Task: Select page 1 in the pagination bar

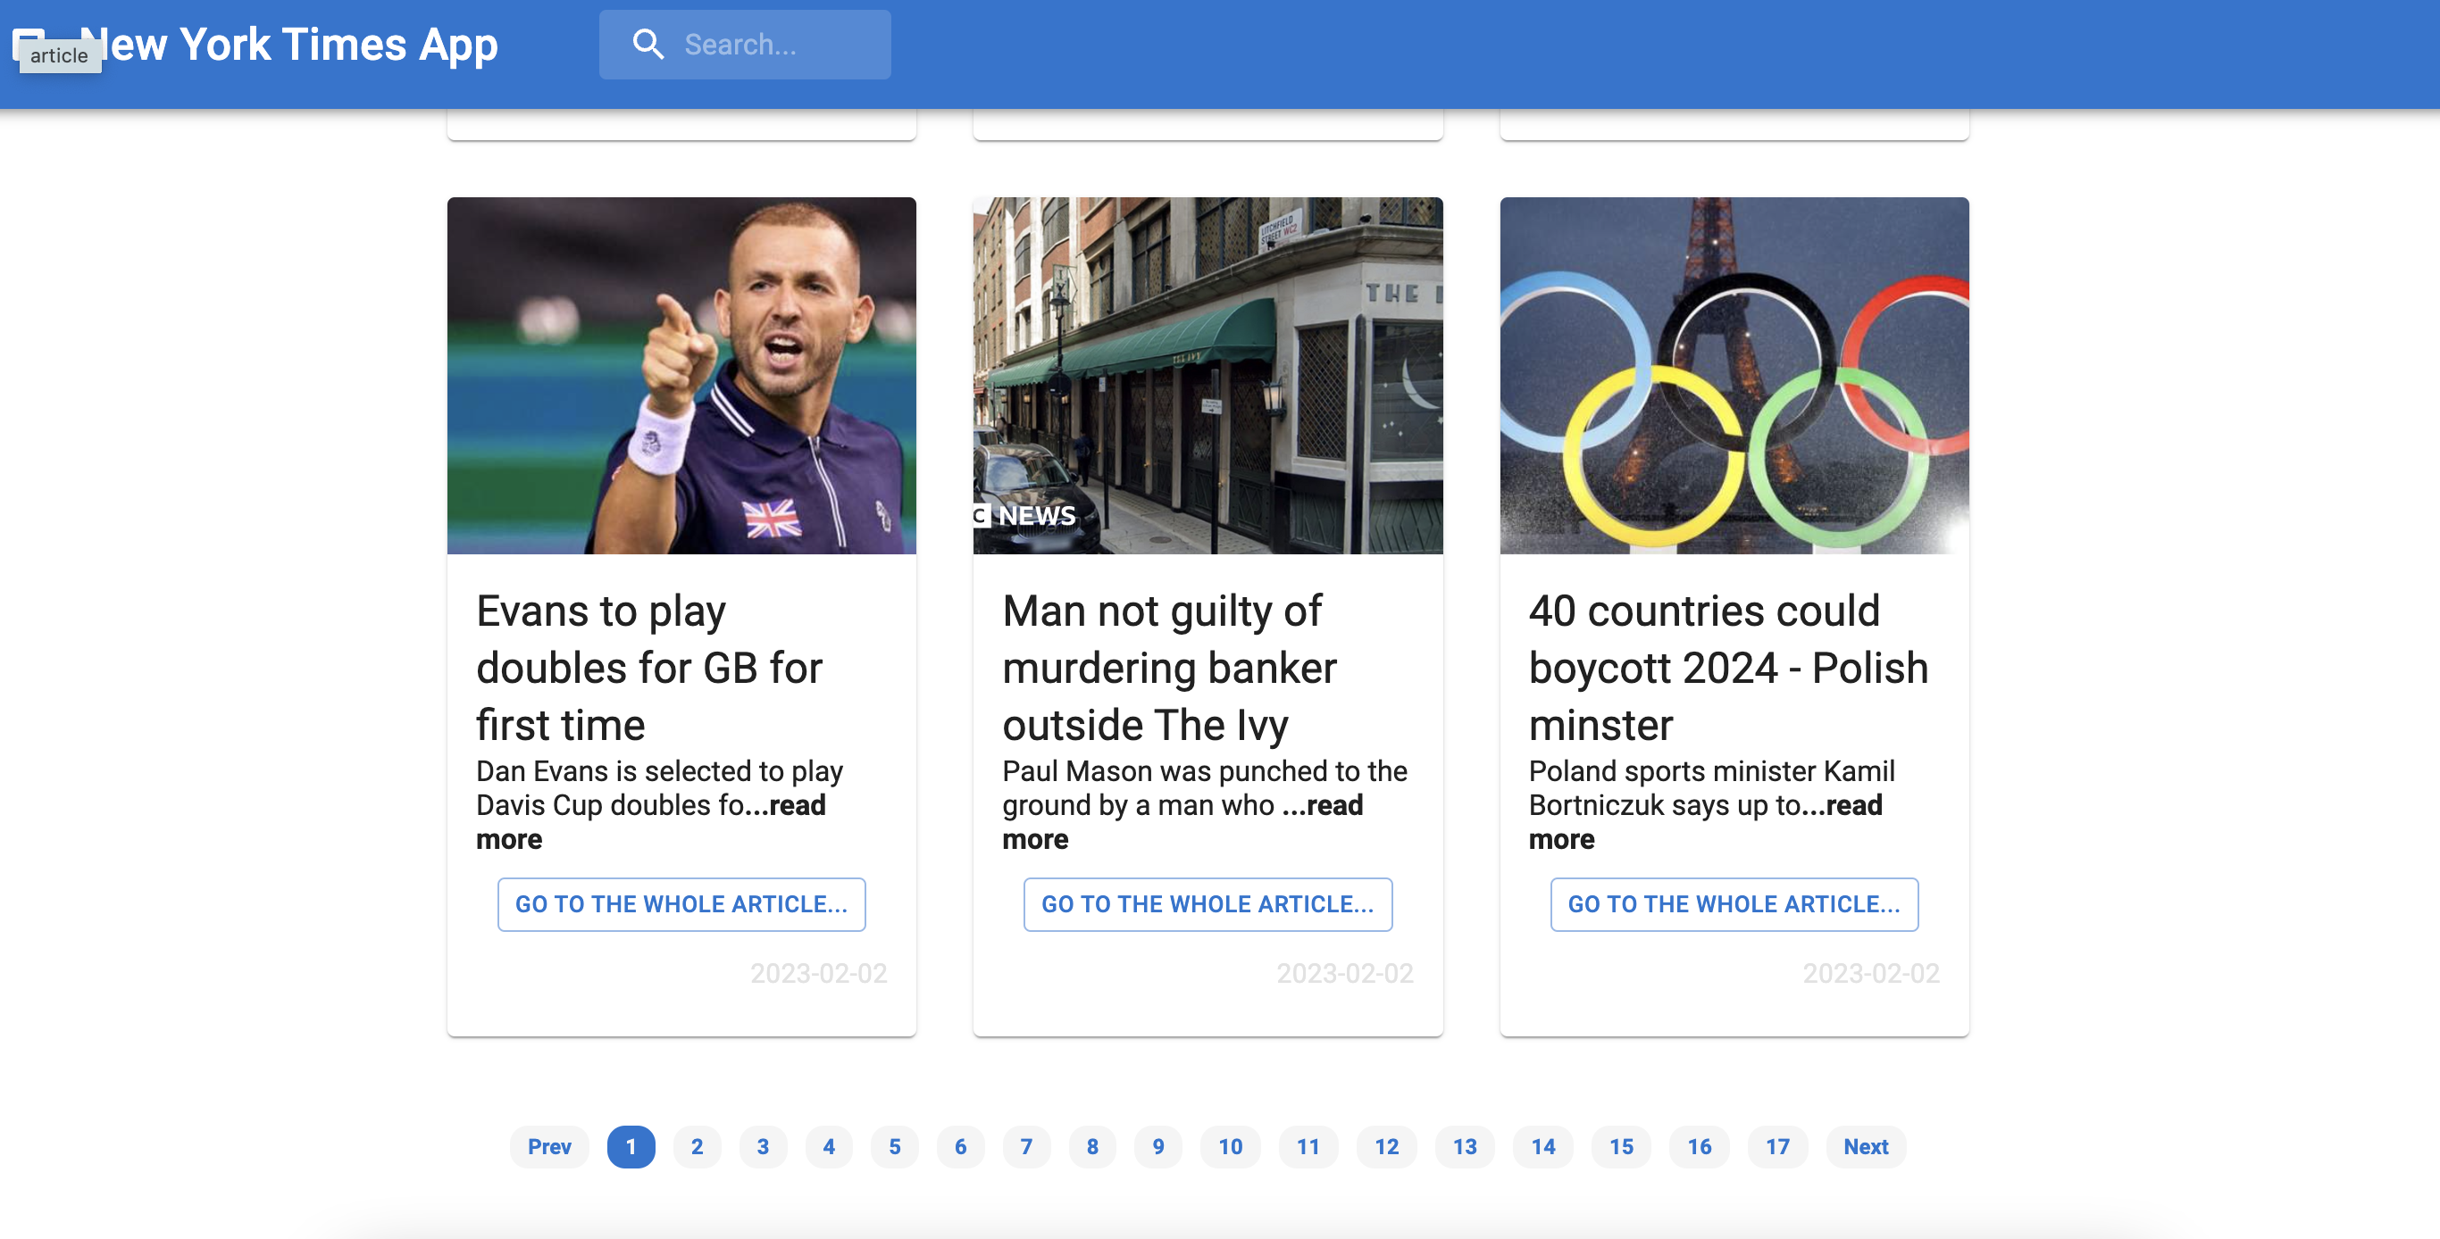Action: tap(631, 1146)
